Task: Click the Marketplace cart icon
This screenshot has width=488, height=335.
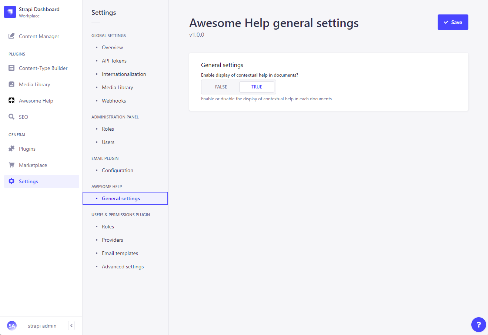Action: tap(11, 165)
